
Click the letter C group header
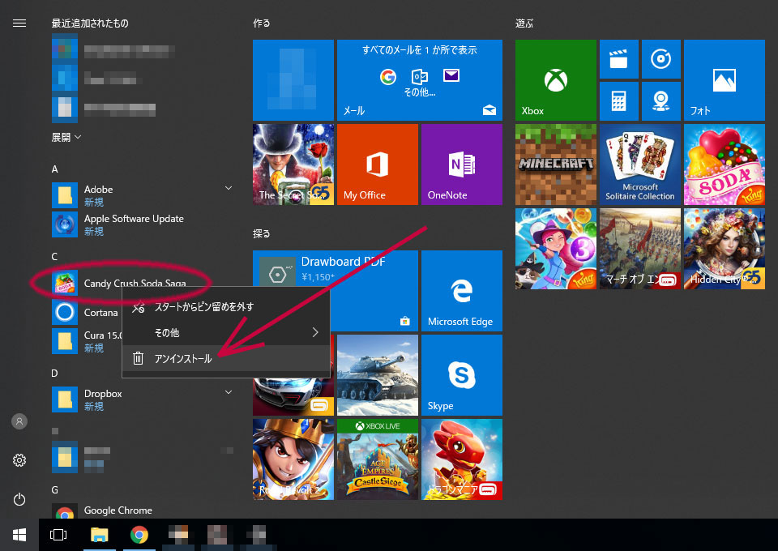[54, 256]
